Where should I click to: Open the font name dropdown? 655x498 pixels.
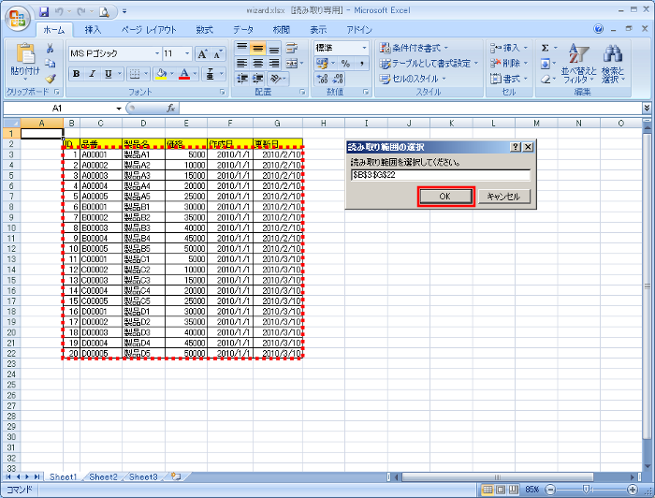[x=156, y=54]
